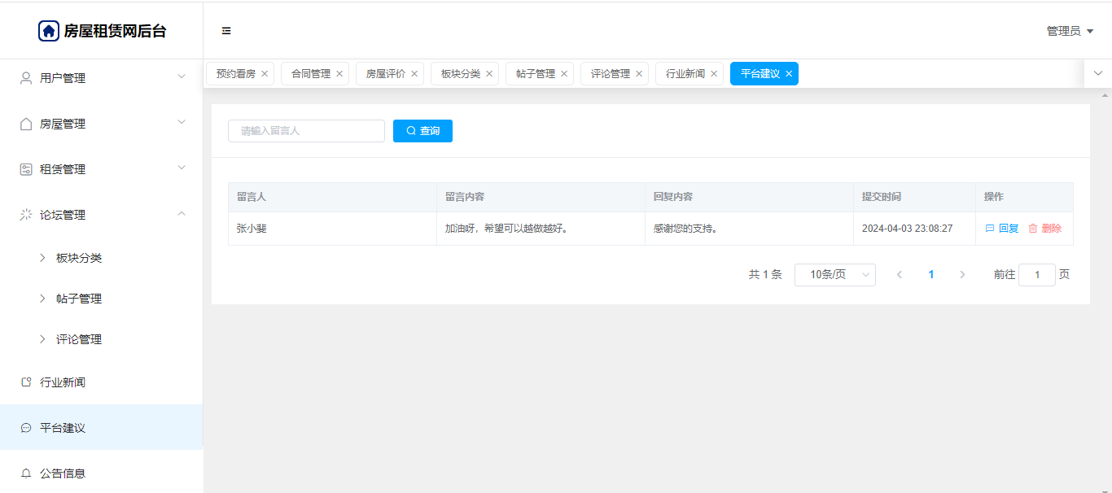Expand the 租赁管理 submenu
1112x493 pixels.
101,169
